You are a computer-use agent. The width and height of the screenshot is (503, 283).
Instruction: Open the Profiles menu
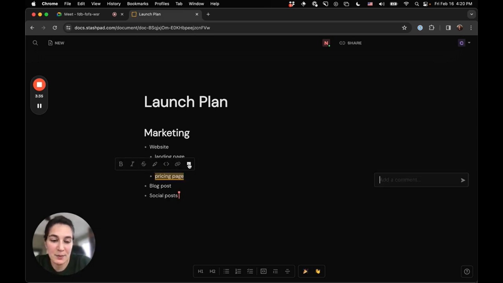click(x=162, y=4)
